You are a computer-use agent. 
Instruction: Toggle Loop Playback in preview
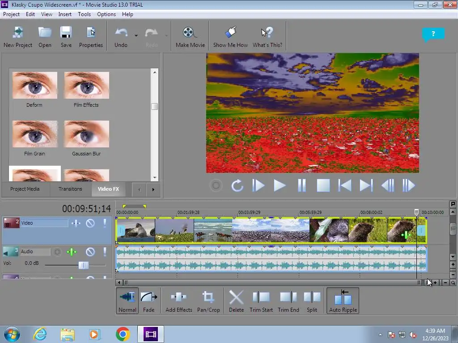pos(237,185)
